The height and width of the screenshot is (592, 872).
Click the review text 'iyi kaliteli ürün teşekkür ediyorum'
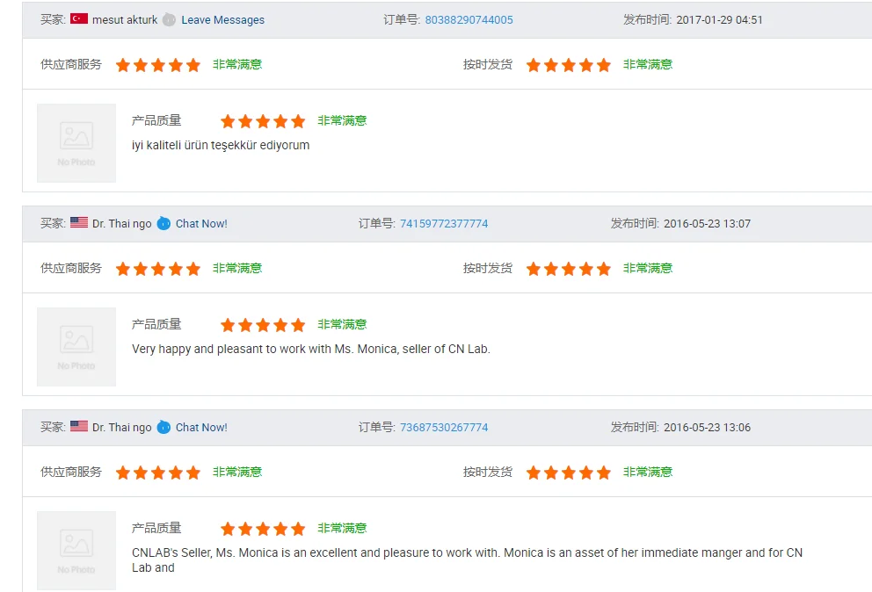tap(221, 146)
